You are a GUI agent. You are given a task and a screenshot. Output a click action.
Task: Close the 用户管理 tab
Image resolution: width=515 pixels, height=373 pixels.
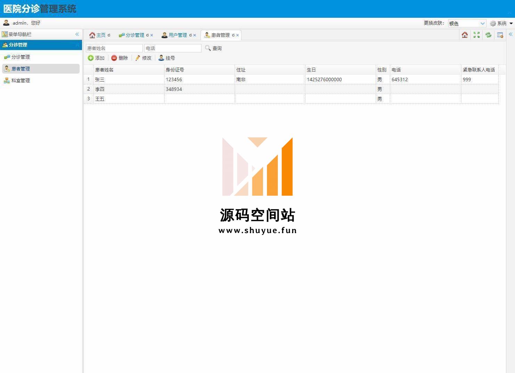(x=195, y=35)
